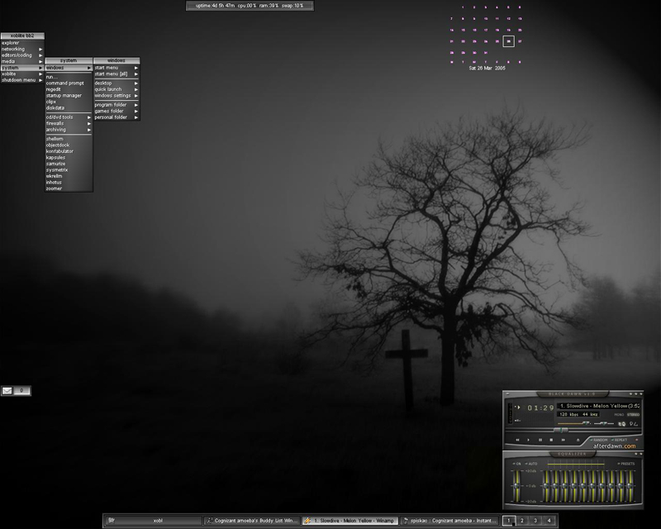
Task: Toggle Repeat mode in Winamp
Action: tap(621, 440)
